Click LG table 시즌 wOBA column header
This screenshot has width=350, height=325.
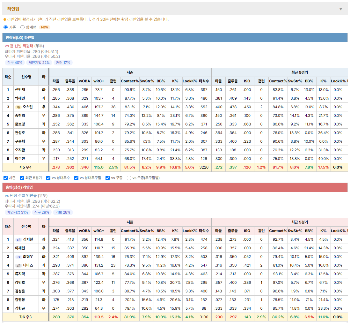pos(84,81)
